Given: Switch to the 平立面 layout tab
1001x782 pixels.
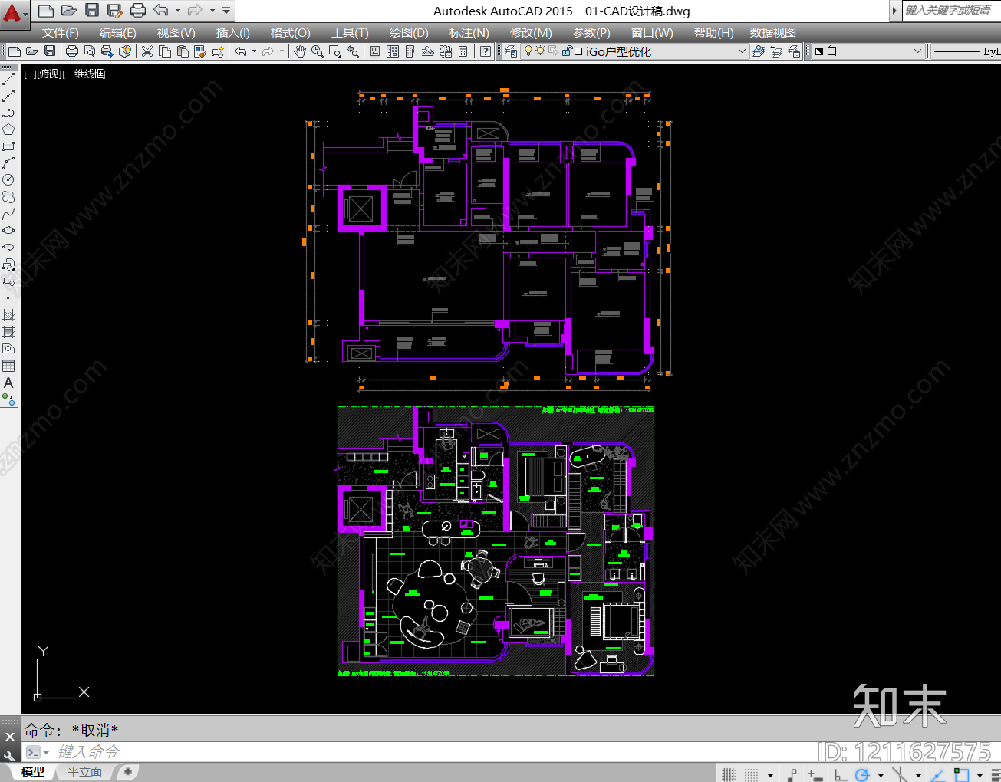Looking at the screenshot, I should click(84, 772).
